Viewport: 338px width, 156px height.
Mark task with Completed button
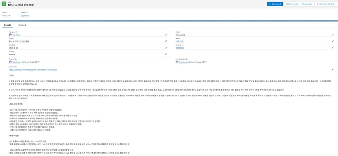click(275, 4)
